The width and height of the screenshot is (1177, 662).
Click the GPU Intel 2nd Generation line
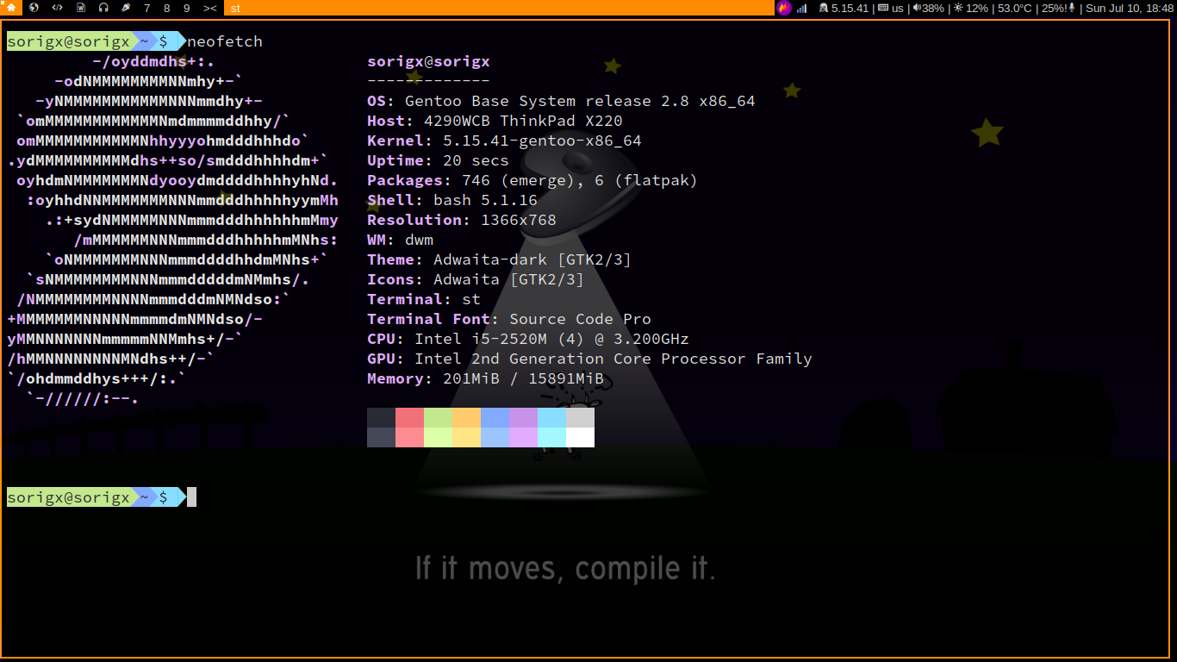pos(589,359)
